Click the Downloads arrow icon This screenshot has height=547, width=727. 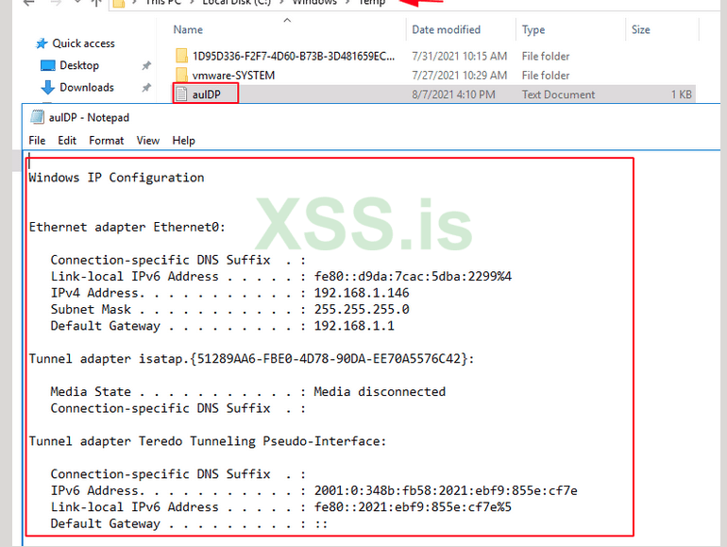47,87
